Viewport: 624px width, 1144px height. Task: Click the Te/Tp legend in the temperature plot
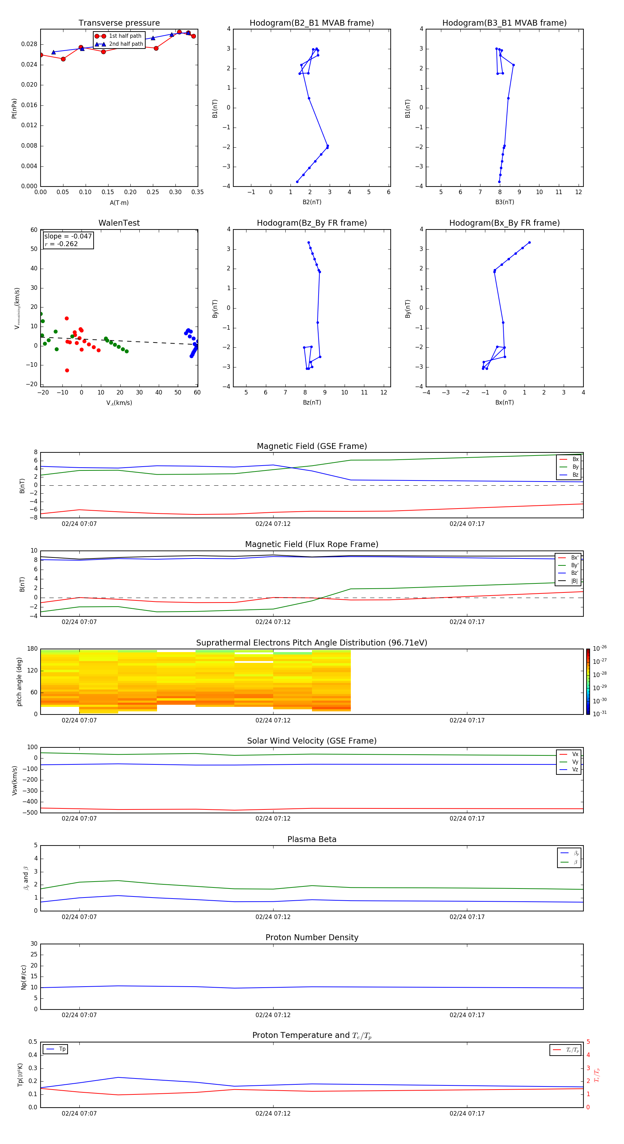tap(566, 1050)
